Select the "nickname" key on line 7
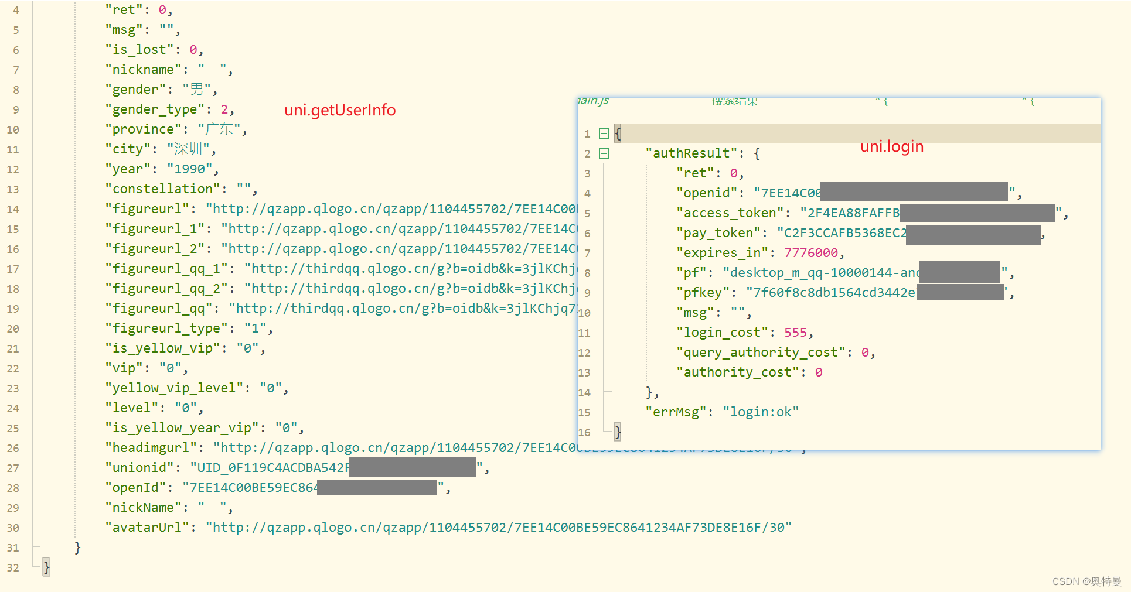Image resolution: width=1131 pixels, height=592 pixels. point(143,70)
